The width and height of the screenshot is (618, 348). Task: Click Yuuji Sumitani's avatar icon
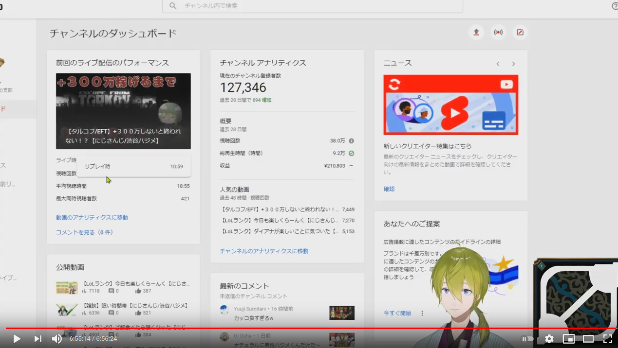tap(225, 310)
